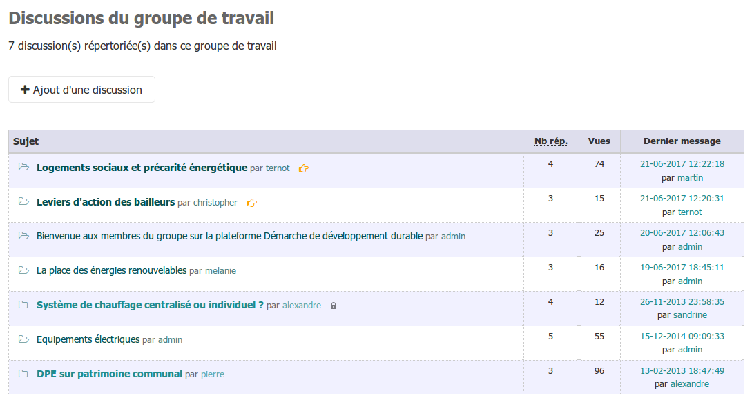Viewport: 752px width, 400px height.
Task: Open Bienvenue aux membres du groupe discussion
Action: (x=230, y=236)
